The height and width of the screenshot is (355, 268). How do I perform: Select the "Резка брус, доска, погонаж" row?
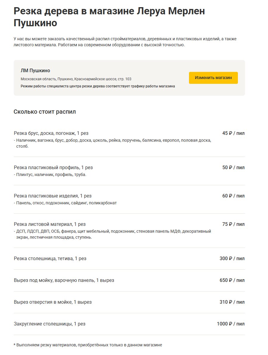51,133
